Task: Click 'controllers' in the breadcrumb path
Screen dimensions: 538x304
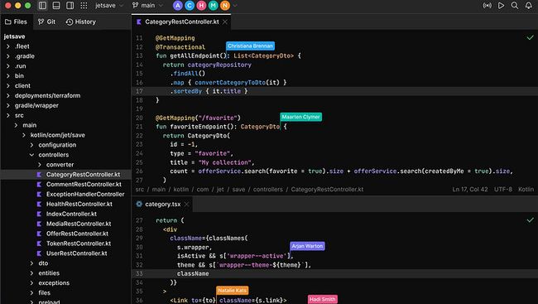Action: (268, 189)
